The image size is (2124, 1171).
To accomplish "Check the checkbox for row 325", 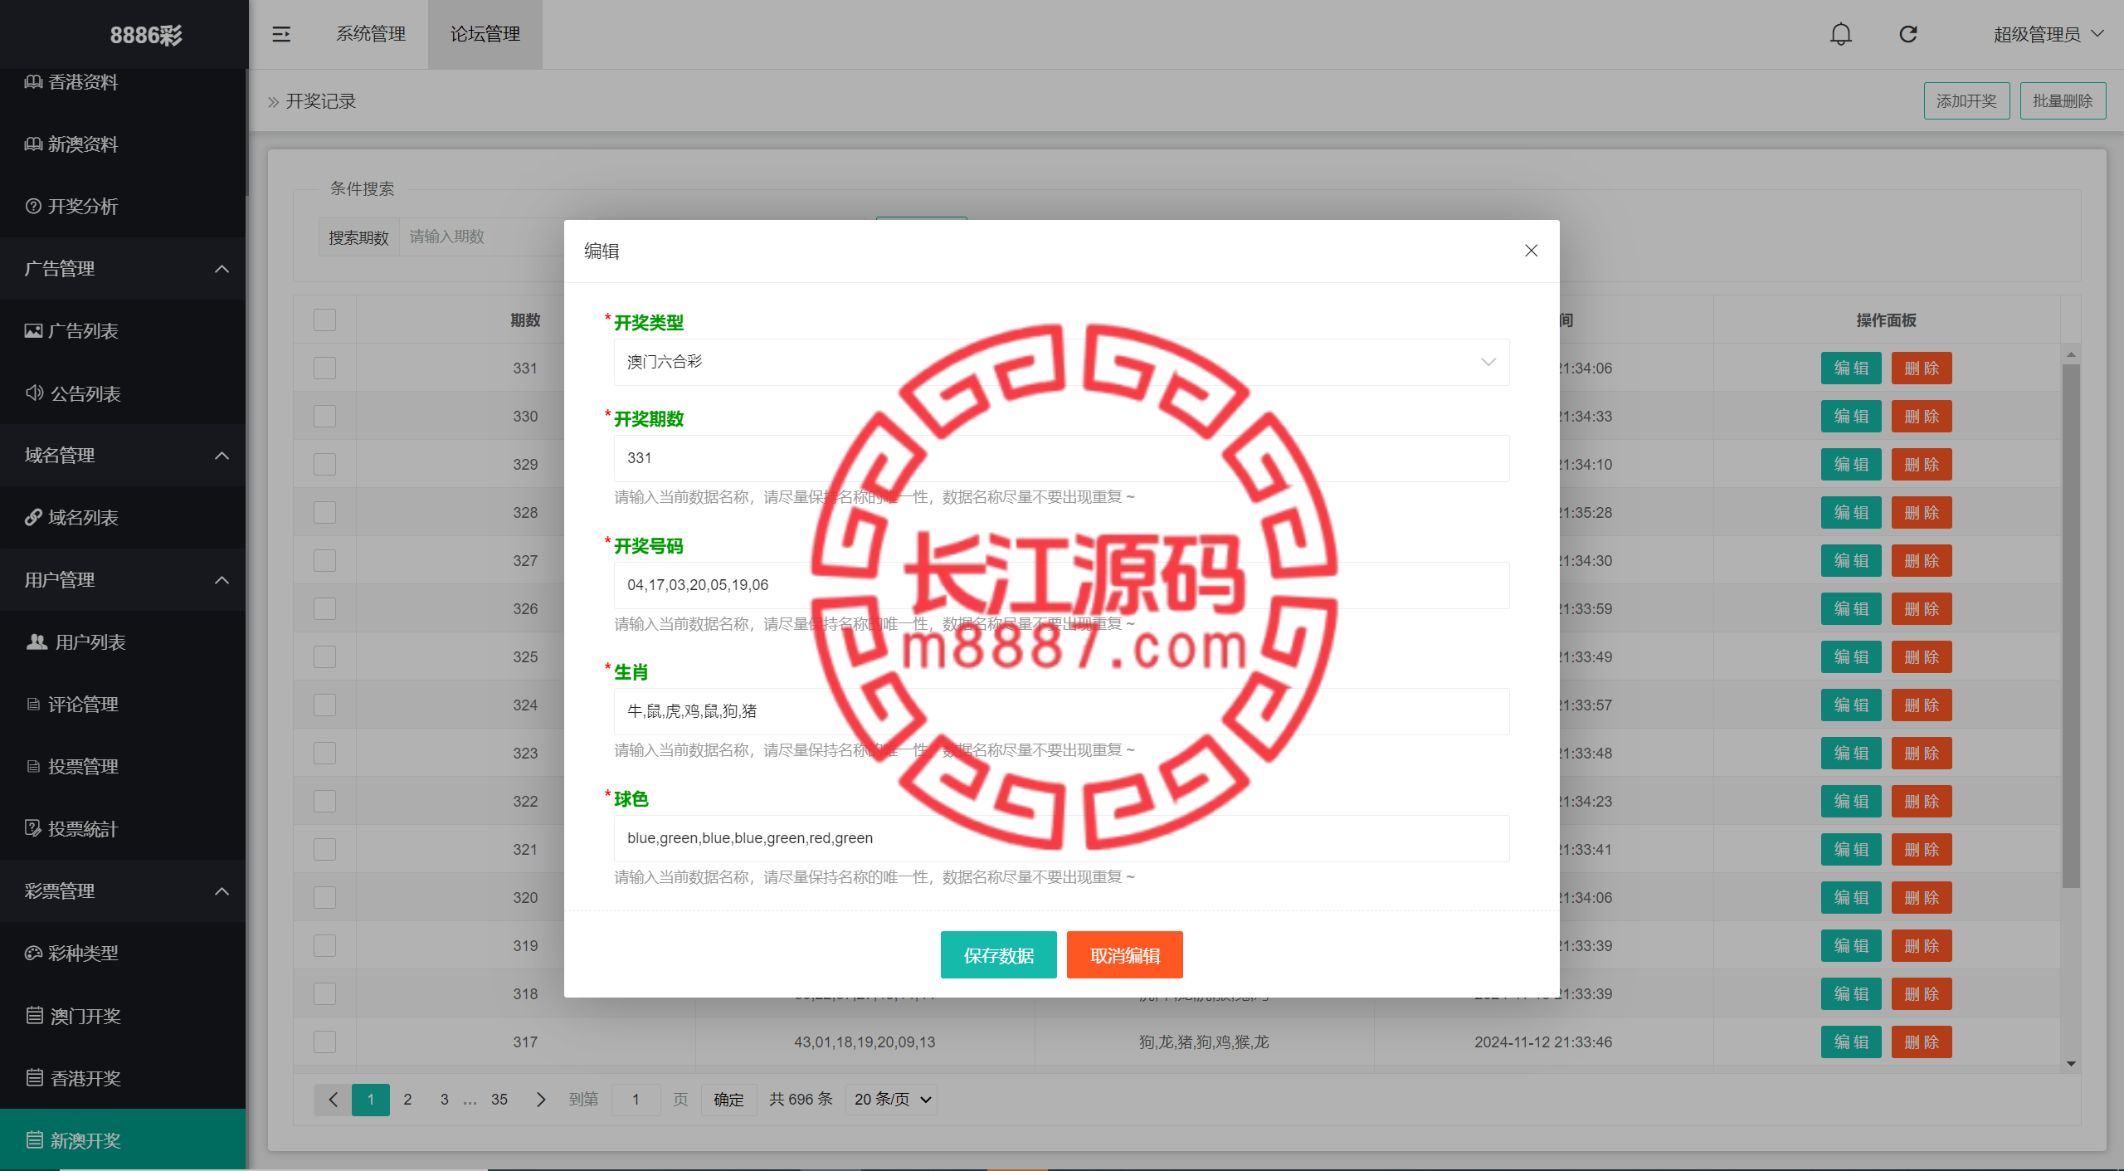I will point(324,656).
